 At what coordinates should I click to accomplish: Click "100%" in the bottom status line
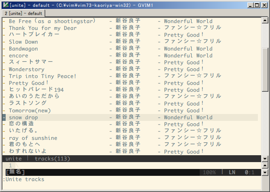tap(209, 172)
